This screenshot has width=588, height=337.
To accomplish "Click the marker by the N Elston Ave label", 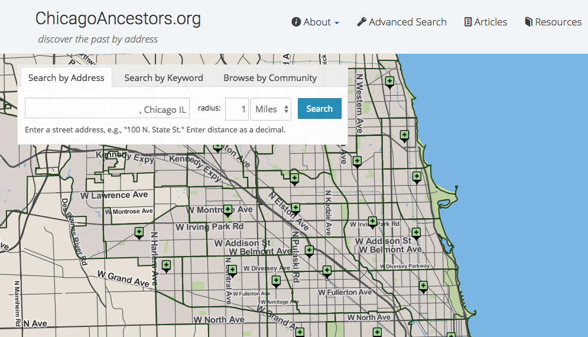I will (x=295, y=208).
